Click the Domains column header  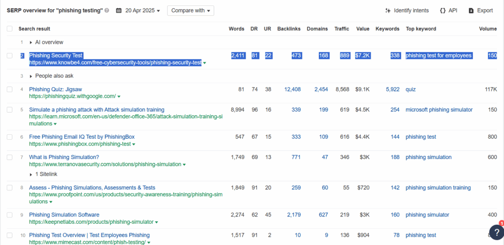coord(317,29)
